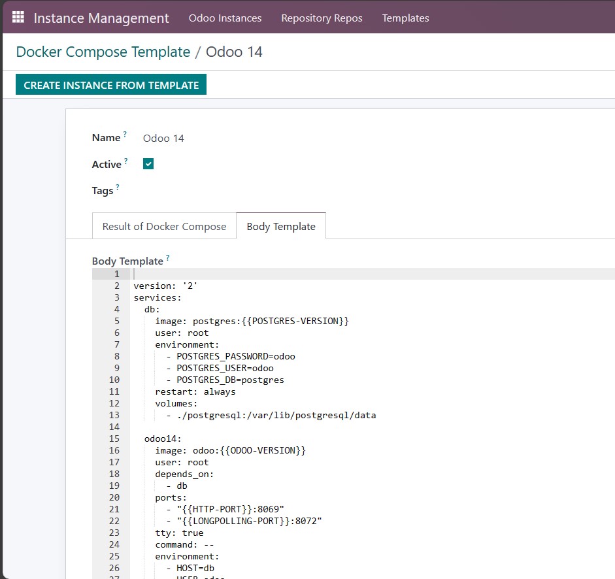
Task: Click the HTTP-PORT 8069 mapping line
Action: point(225,509)
